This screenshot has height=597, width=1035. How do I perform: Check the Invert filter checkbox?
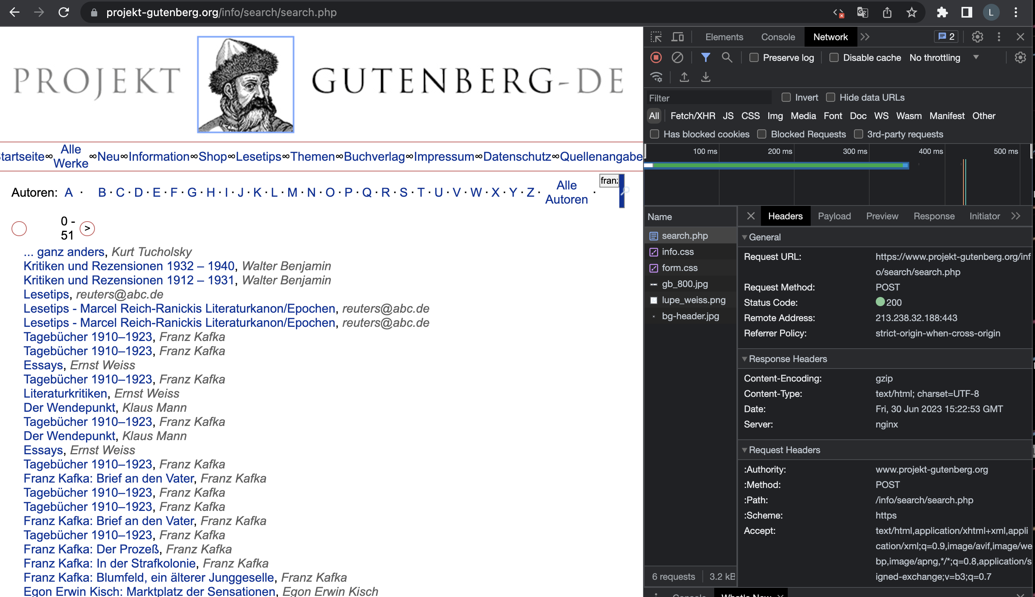786,98
